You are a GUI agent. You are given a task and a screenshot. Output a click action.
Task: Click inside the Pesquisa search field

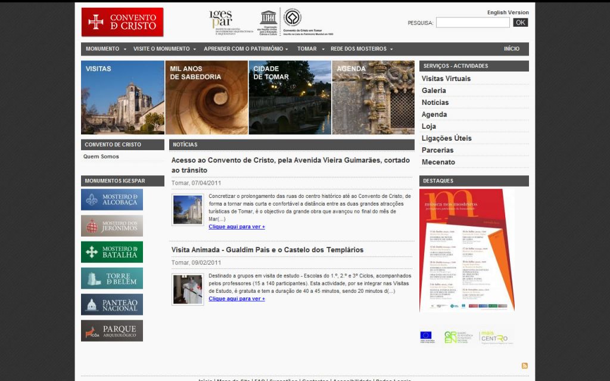pyautogui.click(x=472, y=23)
